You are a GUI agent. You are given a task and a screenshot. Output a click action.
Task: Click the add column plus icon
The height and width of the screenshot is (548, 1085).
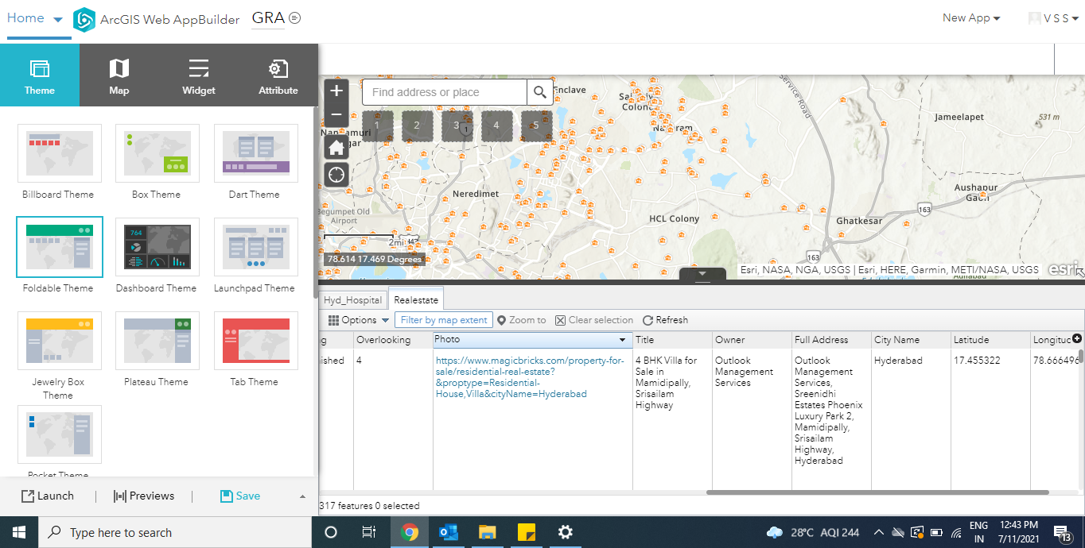[1077, 338]
